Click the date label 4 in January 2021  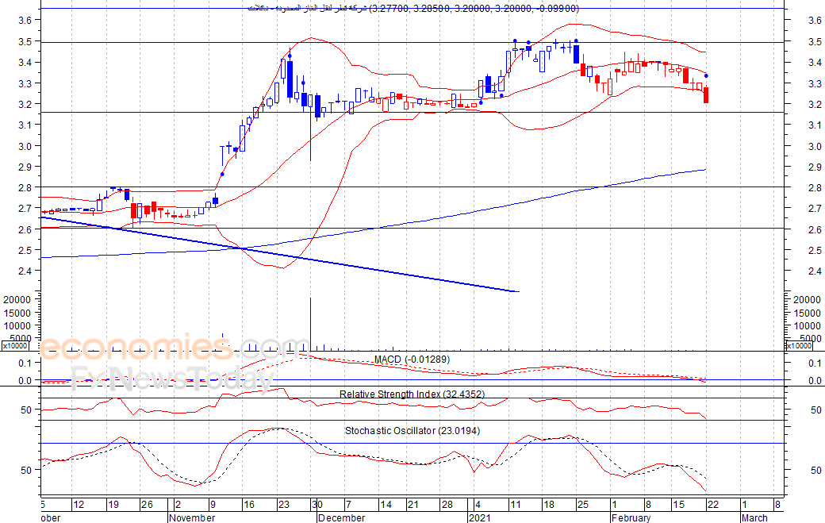click(x=478, y=505)
